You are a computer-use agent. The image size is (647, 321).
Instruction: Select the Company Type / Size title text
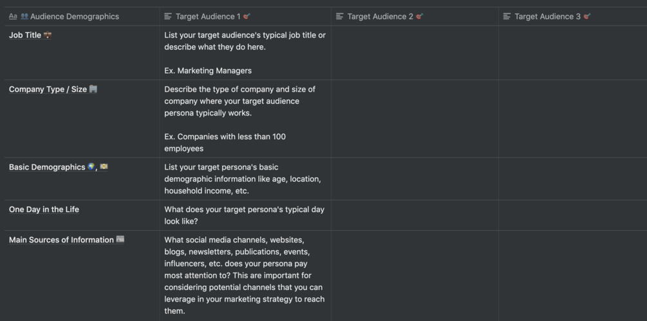coord(48,90)
